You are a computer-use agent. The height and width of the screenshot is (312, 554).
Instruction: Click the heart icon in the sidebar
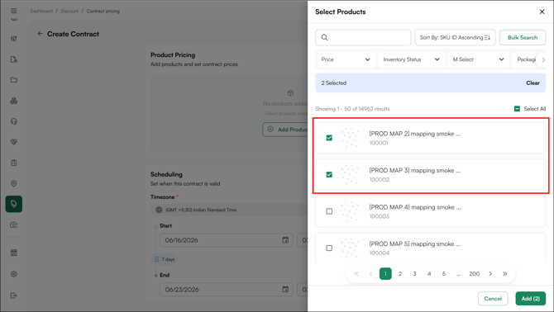tap(14, 142)
